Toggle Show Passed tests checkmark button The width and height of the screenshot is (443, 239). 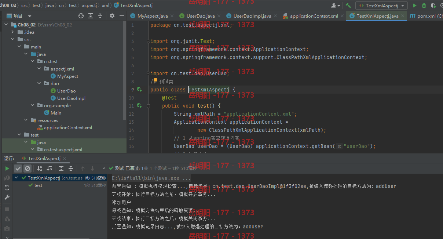[18, 169]
